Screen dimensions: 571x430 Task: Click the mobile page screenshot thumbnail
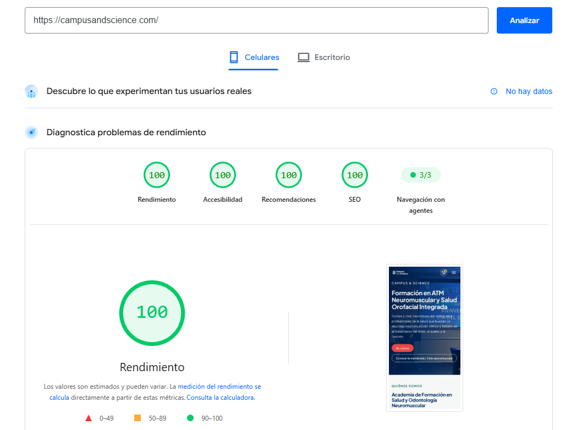click(425, 338)
